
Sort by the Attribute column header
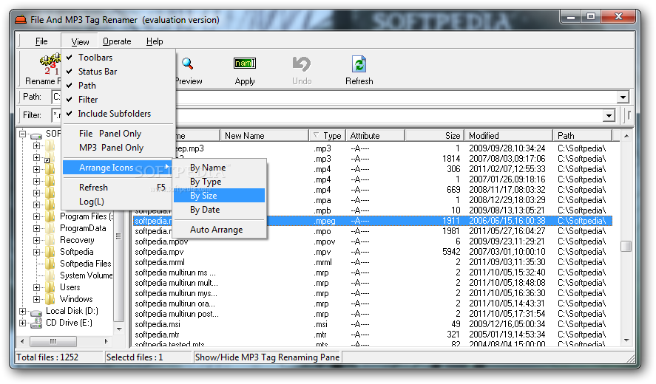point(375,136)
